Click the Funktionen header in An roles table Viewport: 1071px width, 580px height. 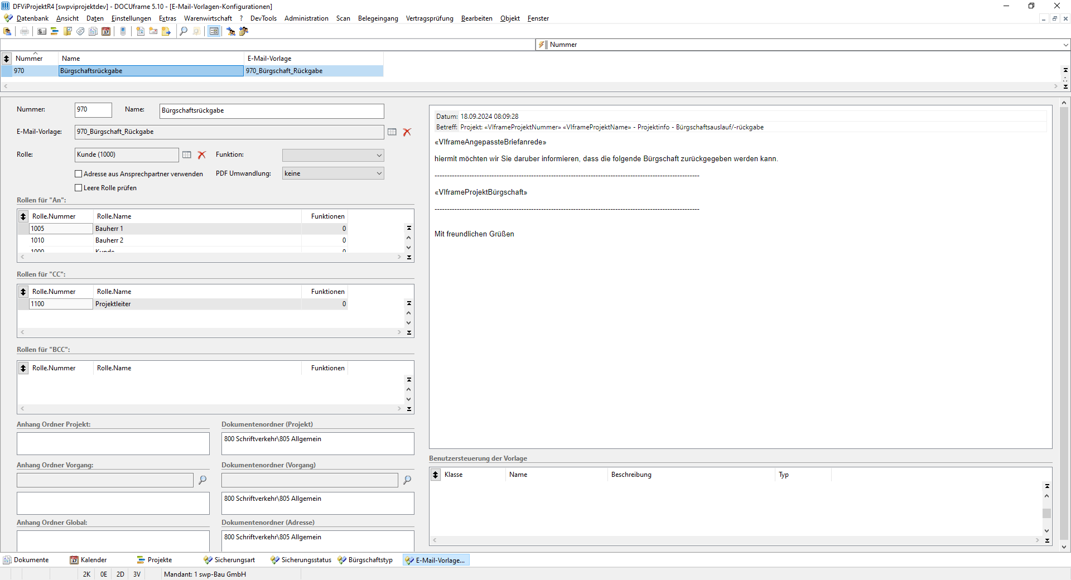click(x=325, y=216)
